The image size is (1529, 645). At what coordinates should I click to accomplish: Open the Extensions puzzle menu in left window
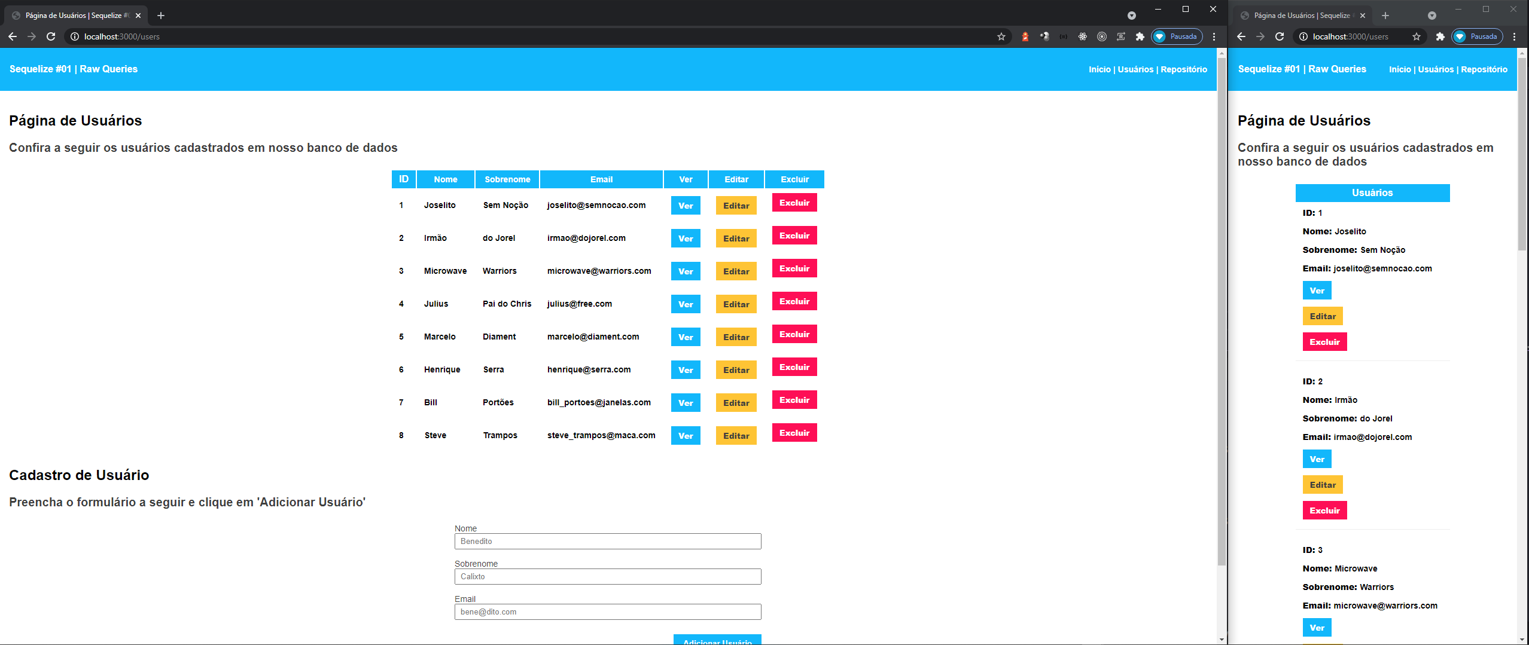[x=1140, y=36]
